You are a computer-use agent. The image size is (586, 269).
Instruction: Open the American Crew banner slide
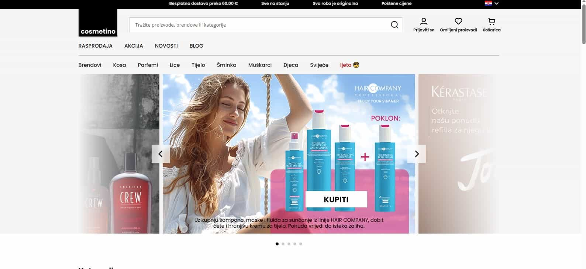tap(119, 154)
